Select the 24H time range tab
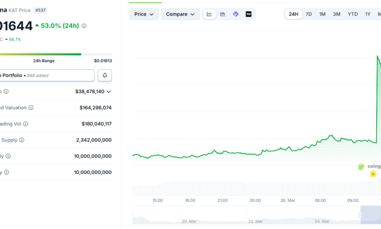Image resolution: width=381 pixels, height=229 pixels. 293,14
